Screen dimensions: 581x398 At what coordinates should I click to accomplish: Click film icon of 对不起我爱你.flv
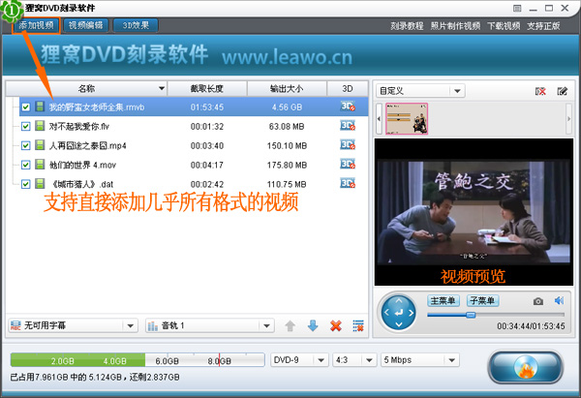[40, 126]
